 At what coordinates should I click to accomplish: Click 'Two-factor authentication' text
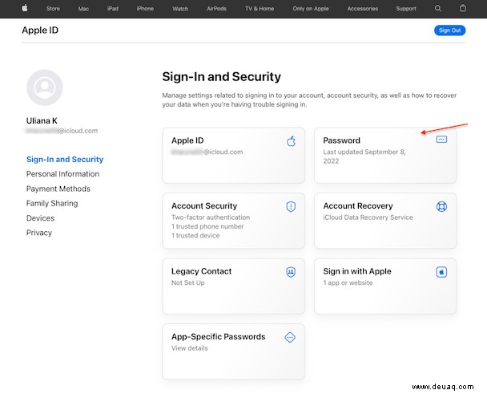point(211,217)
